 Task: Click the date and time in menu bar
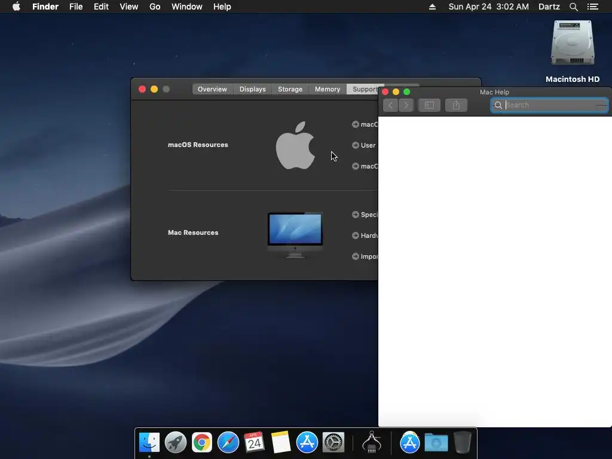click(x=489, y=7)
